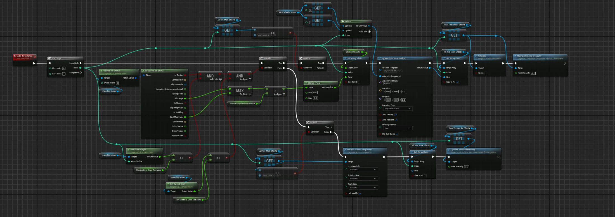Click Add pin on the second AND node
Screen dimensions: 615x217
pos(245,79)
